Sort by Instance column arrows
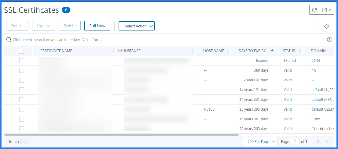Screen dimensions: 338x149 point(193,51)
